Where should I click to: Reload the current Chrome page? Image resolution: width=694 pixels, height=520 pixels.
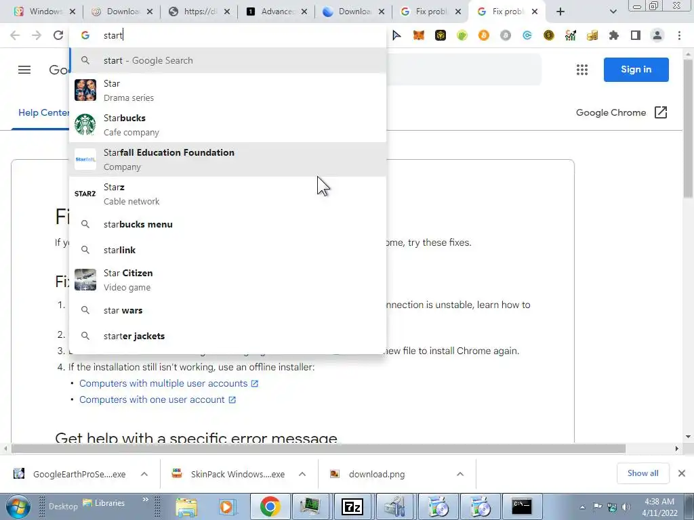58,35
